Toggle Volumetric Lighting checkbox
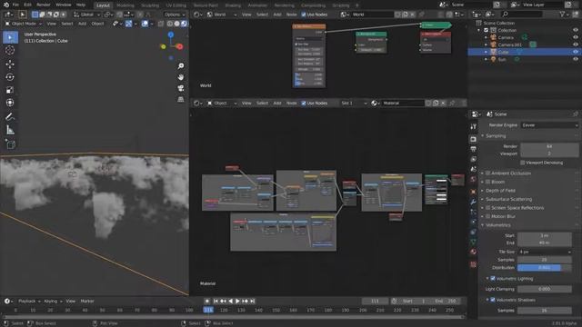 coord(493,279)
